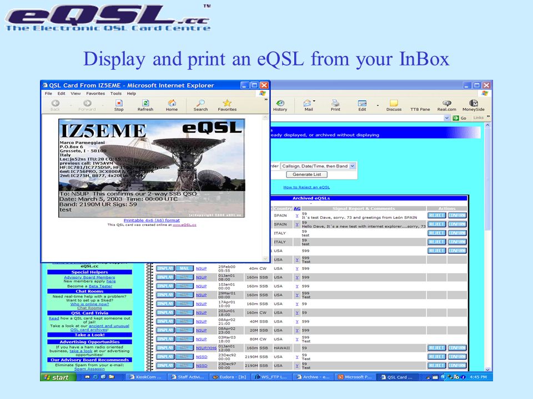533x399 pixels.
Task: Open the Printable 4x6 (A6) format link
Action: click(152, 220)
